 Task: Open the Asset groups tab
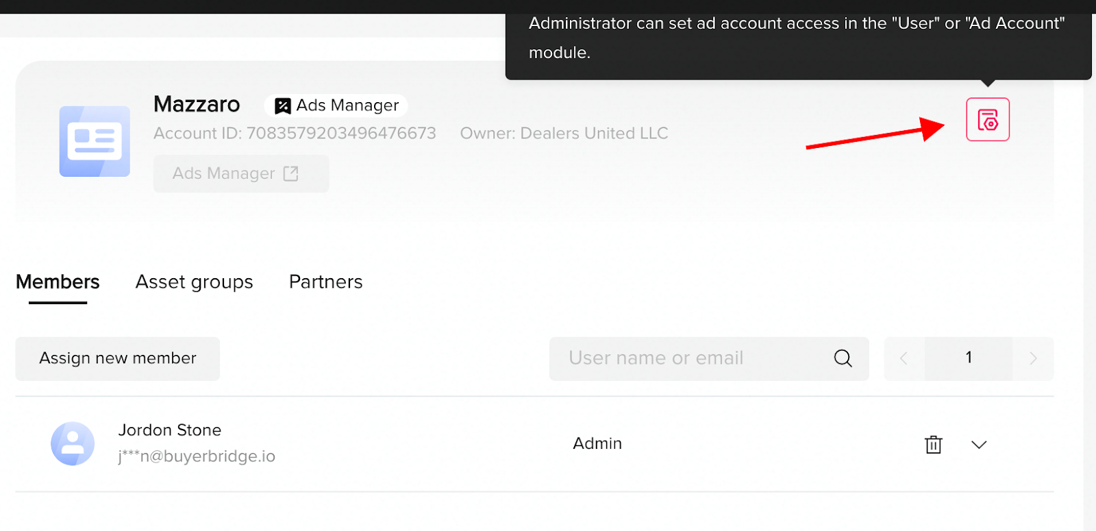194,282
